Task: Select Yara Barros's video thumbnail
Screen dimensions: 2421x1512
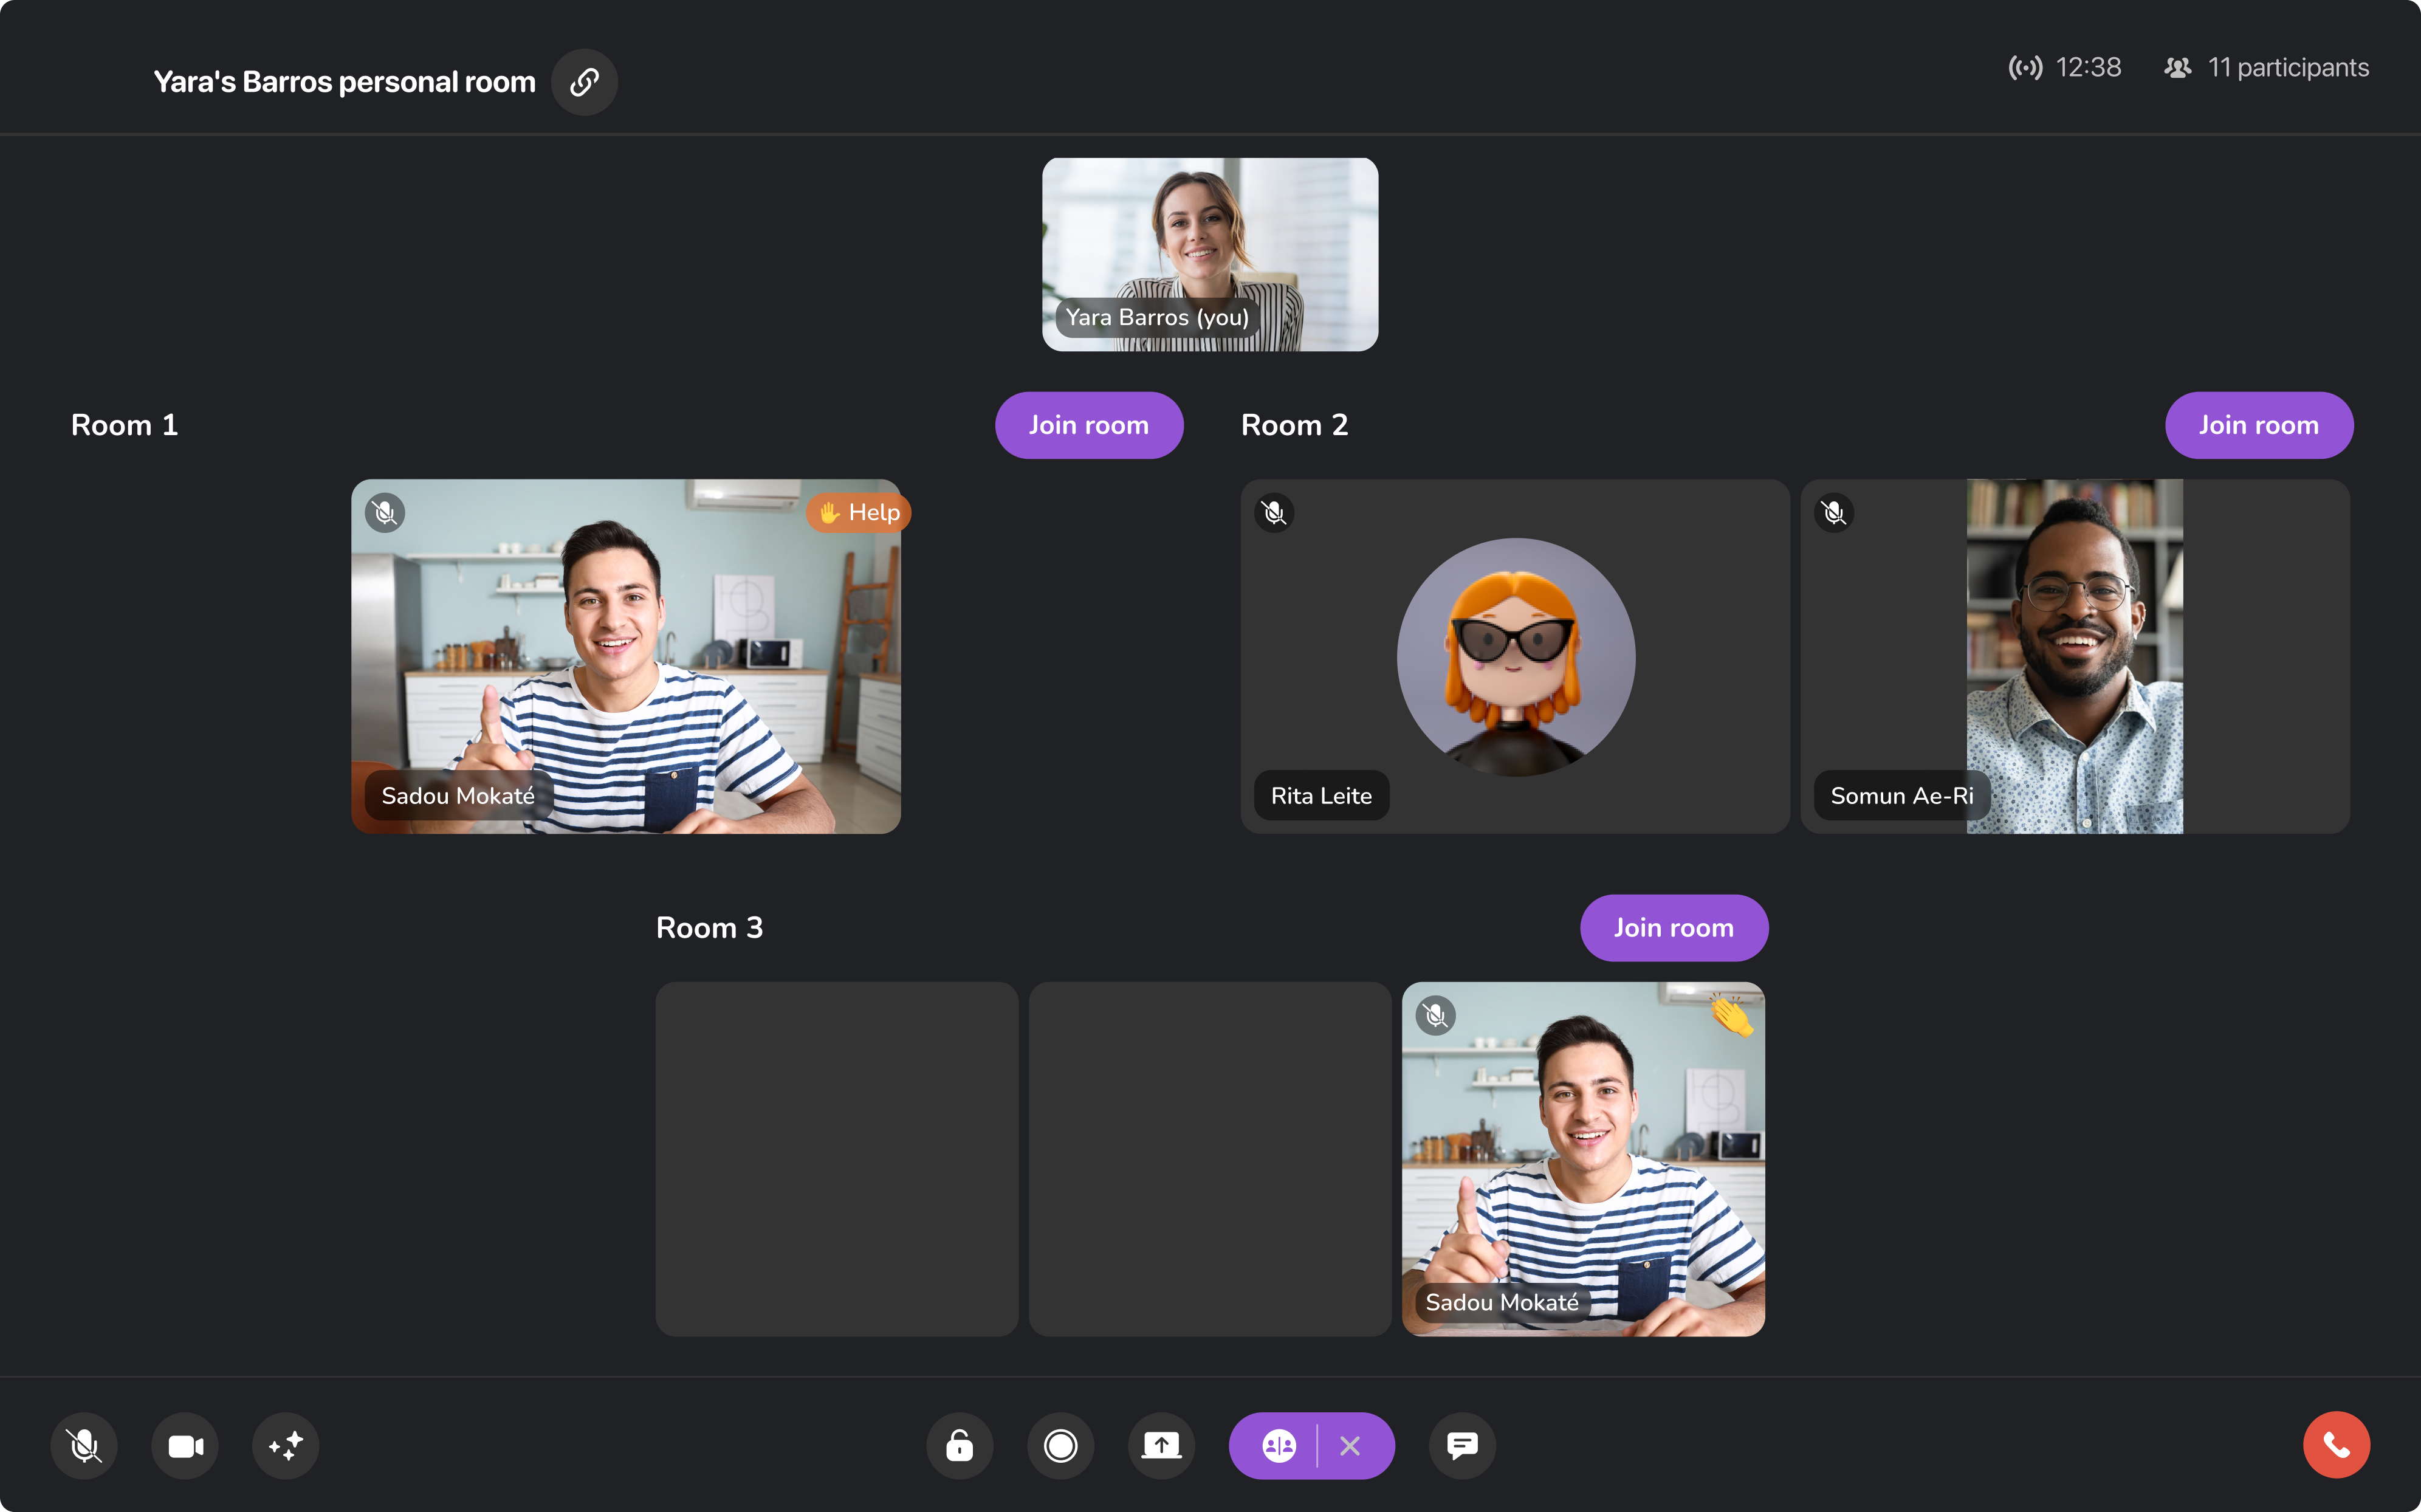Action: tap(1209, 255)
